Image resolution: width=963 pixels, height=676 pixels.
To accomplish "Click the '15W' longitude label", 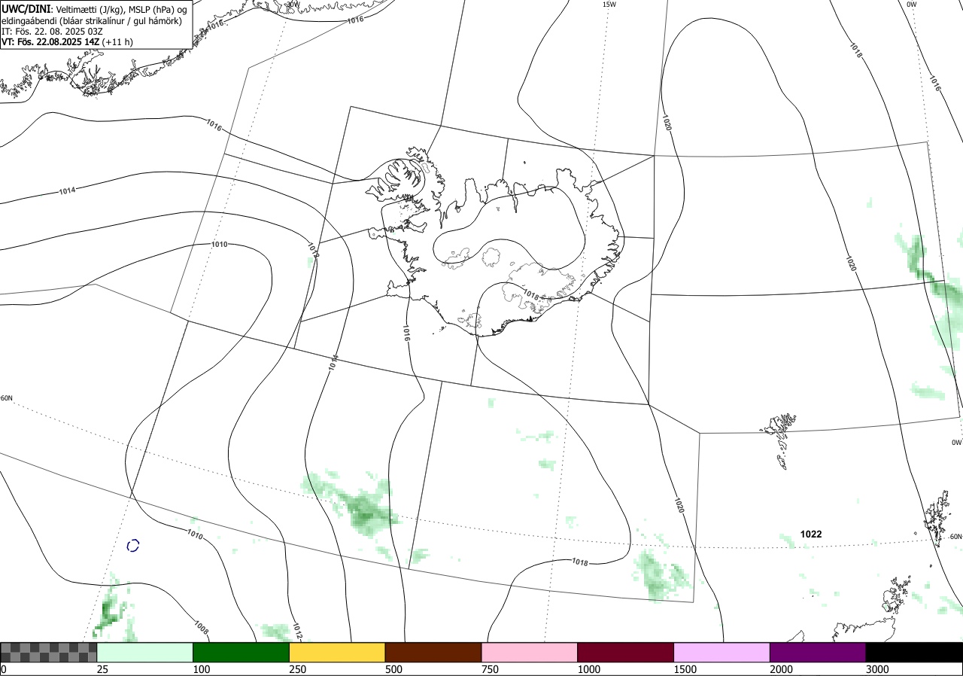I will pos(609,5).
